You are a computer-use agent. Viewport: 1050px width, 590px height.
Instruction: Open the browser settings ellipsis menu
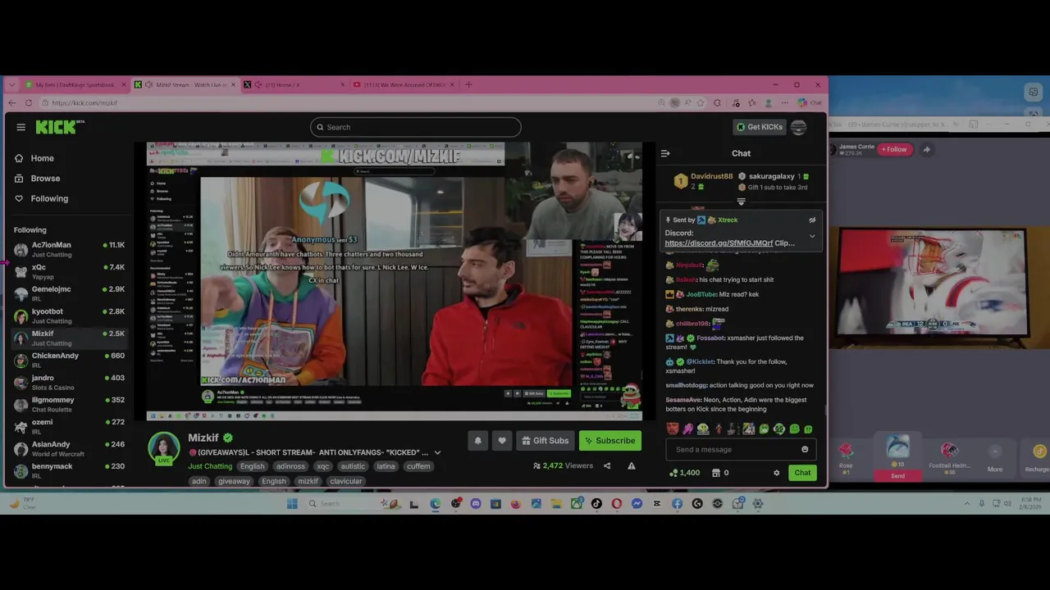(783, 102)
